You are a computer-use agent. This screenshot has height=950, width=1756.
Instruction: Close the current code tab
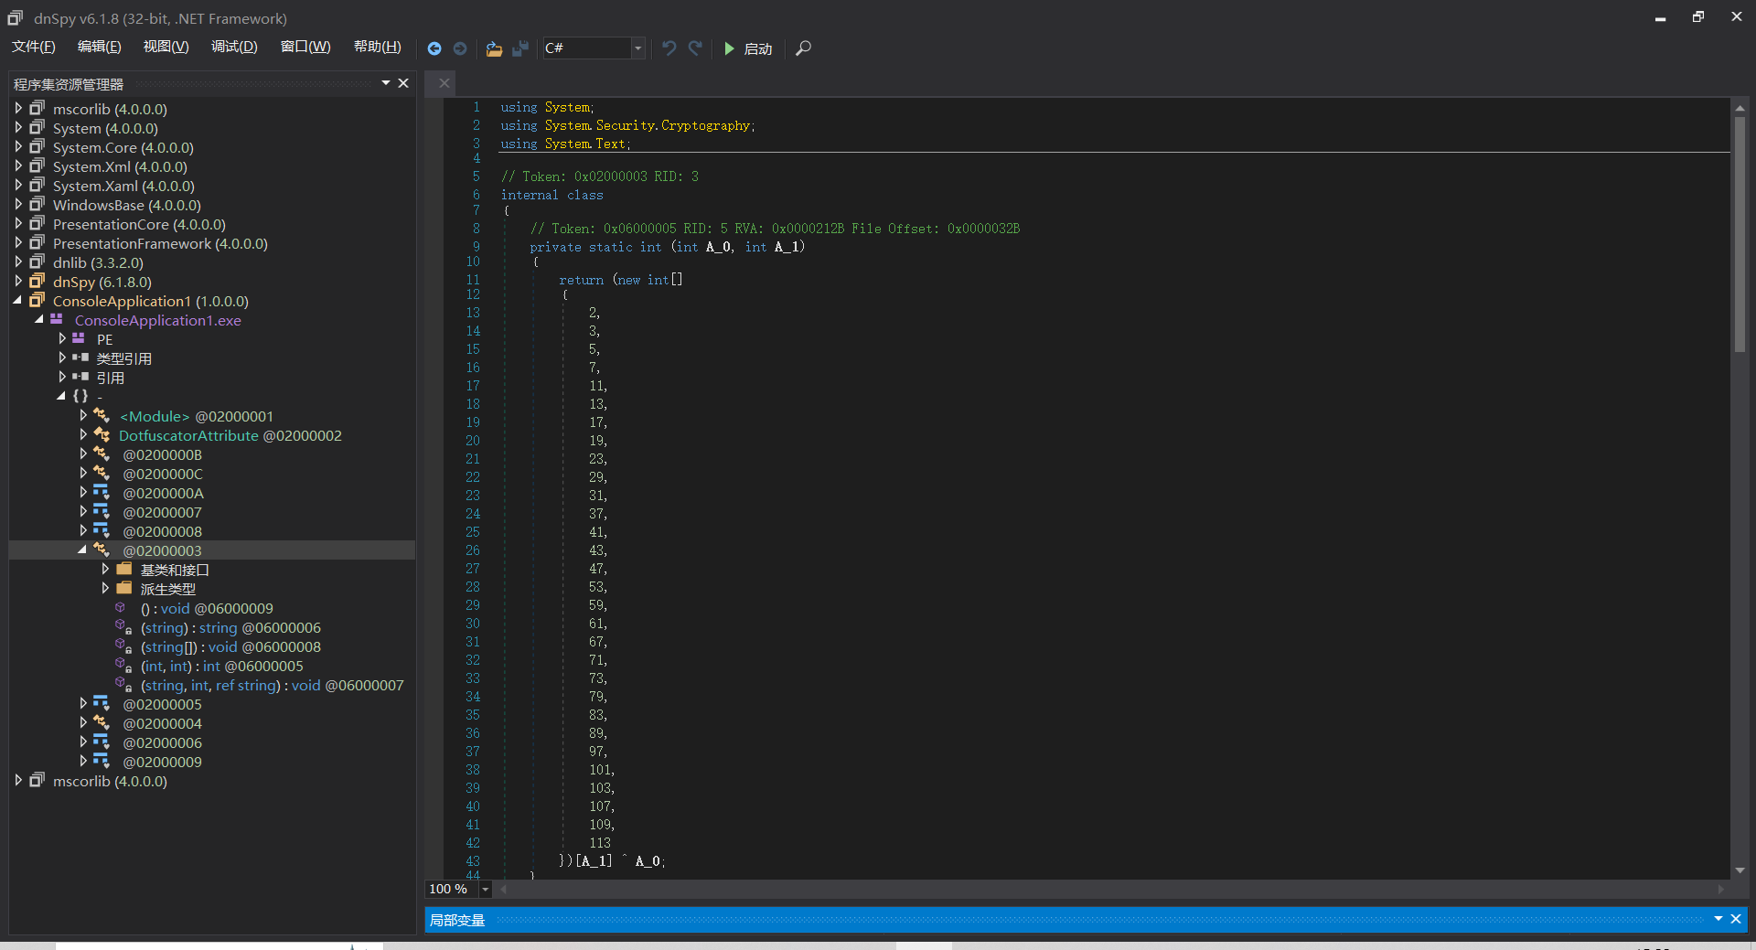pos(444,83)
